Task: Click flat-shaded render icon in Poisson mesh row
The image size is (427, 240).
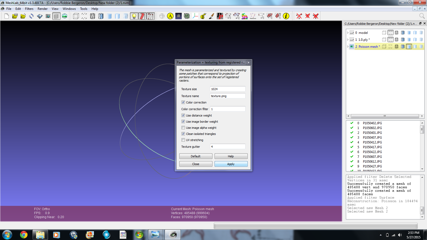Action: click(x=409, y=46)
